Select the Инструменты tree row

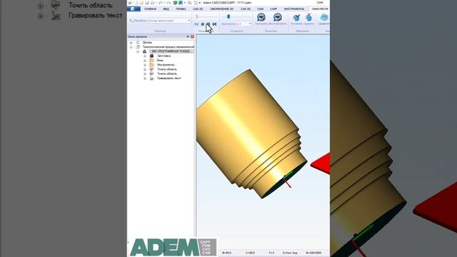coord(166,65)
